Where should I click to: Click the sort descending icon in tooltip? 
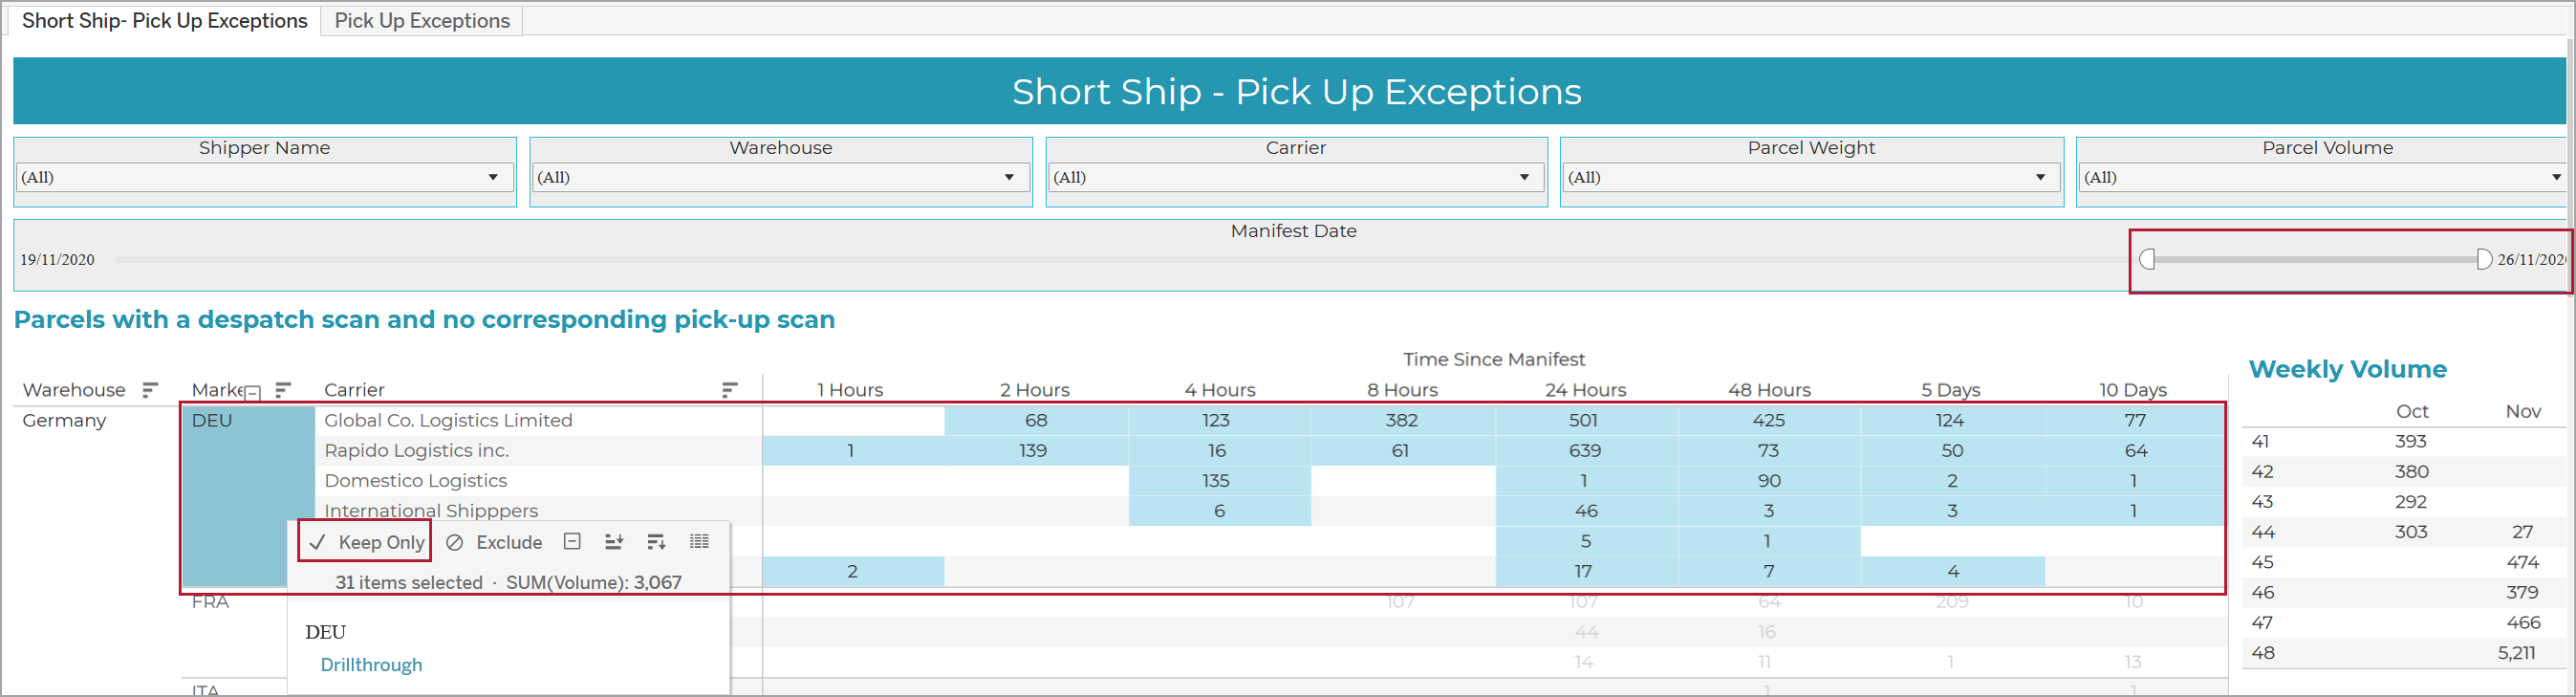pyautogui.click(x=656, y=541)
